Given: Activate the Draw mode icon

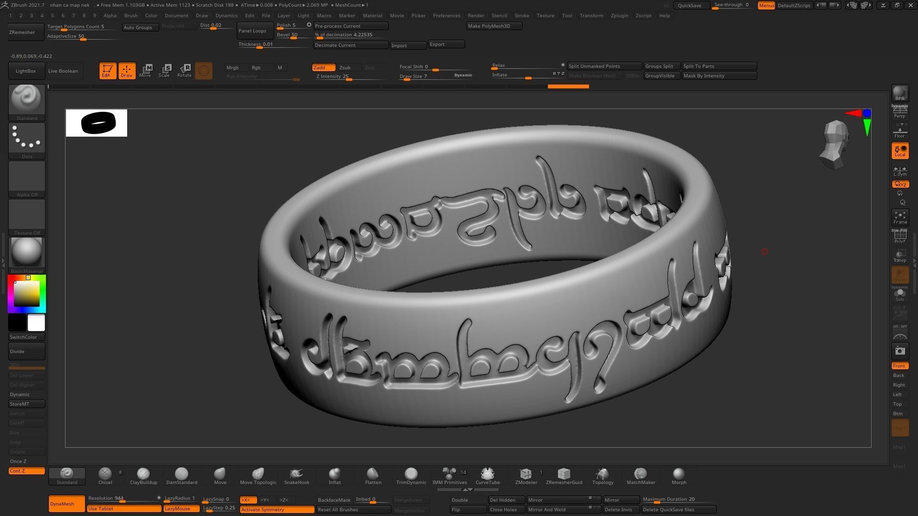Looking at the screenshot, I should coord(127,71).
